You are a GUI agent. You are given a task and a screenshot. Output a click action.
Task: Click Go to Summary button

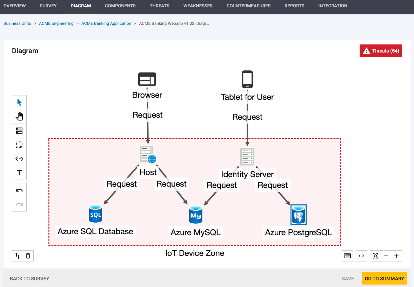(x=384, y=278)
